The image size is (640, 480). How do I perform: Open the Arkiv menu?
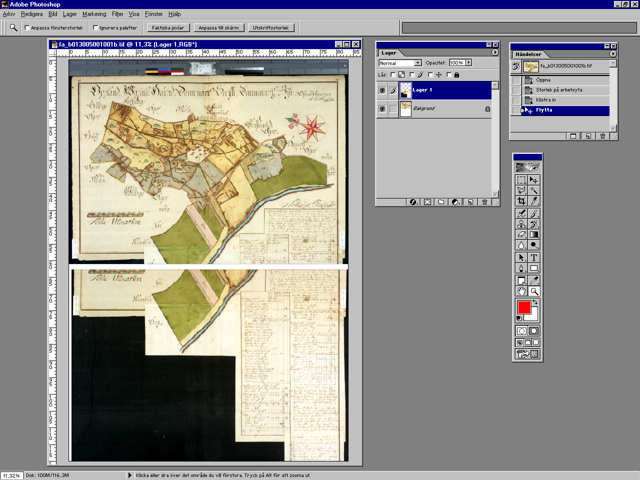click(9, 14)
